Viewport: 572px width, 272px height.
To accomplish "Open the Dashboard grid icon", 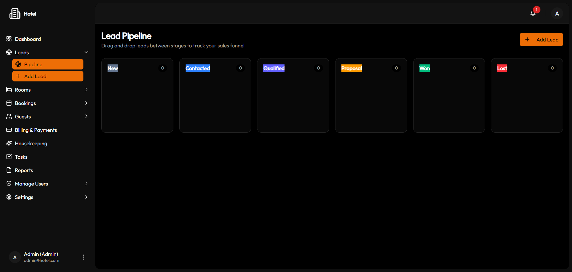I will 9,39.
